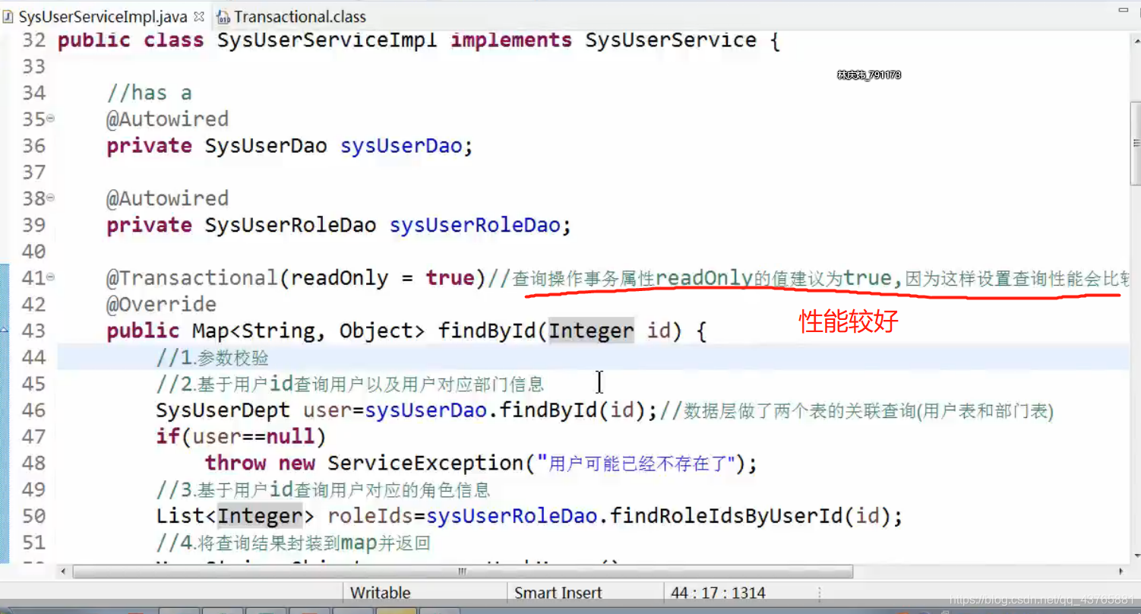Click line number 32 in the gutter
Viewport: 1141px width, 614px height.
[x=33, y=40]
